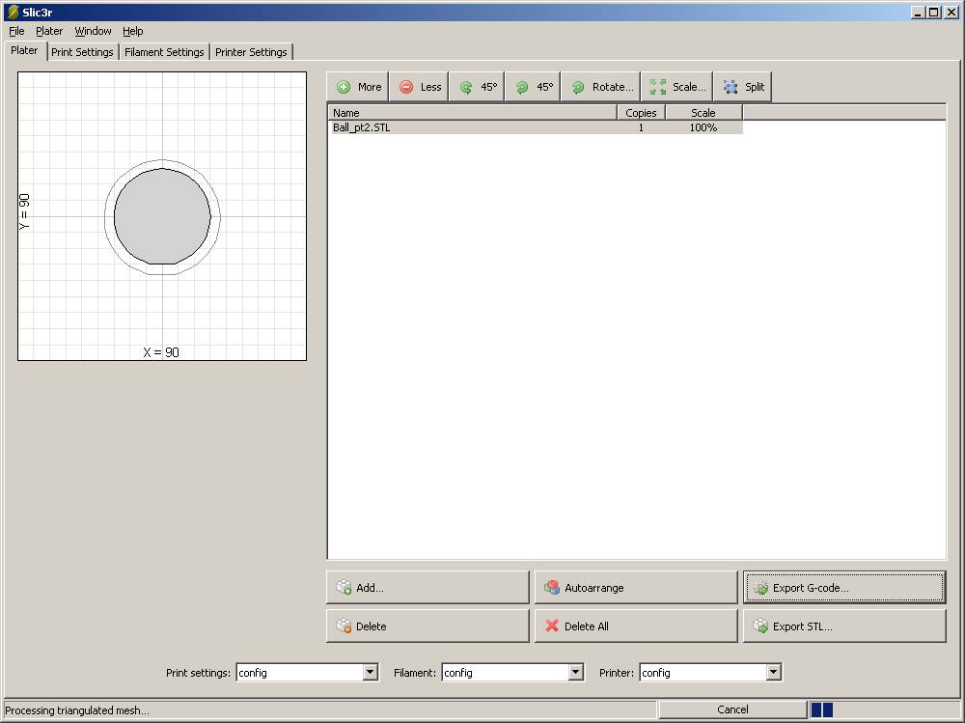Rotate 45° clockwise using the right 45° button
The image size is (965, 723).
533,87
